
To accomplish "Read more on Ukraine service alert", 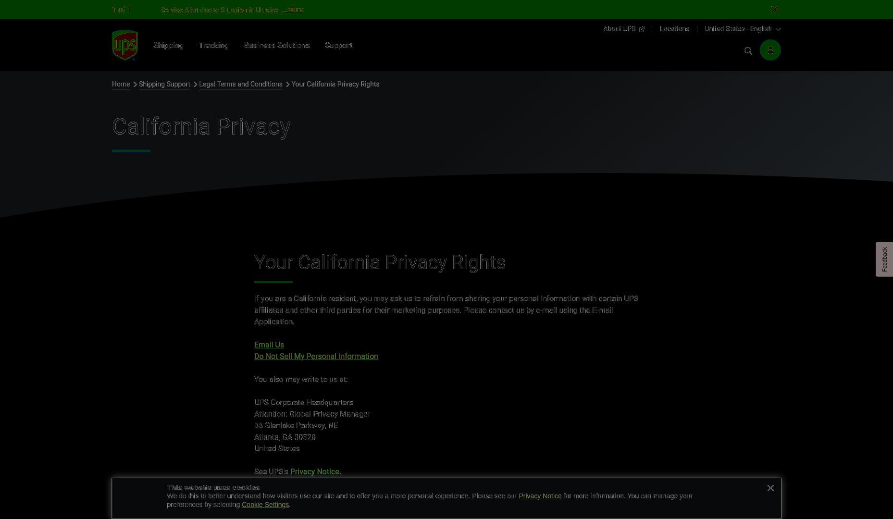I will (x=293, y=10).
